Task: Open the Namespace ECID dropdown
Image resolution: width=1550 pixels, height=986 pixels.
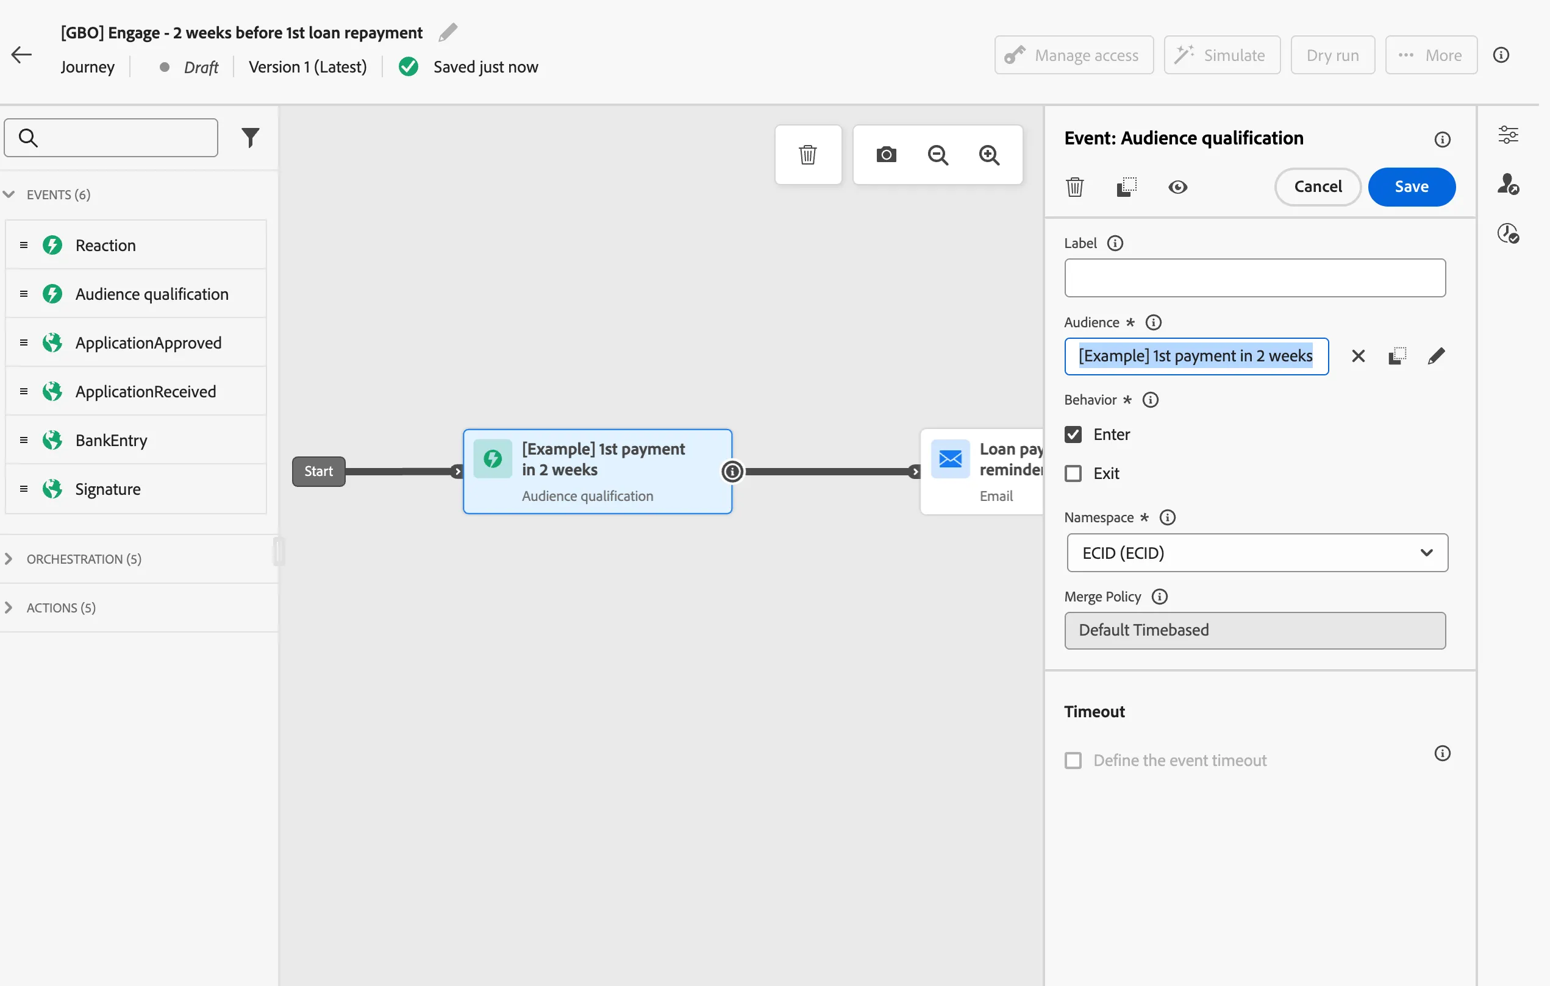Action: (x=1257, y=553)
